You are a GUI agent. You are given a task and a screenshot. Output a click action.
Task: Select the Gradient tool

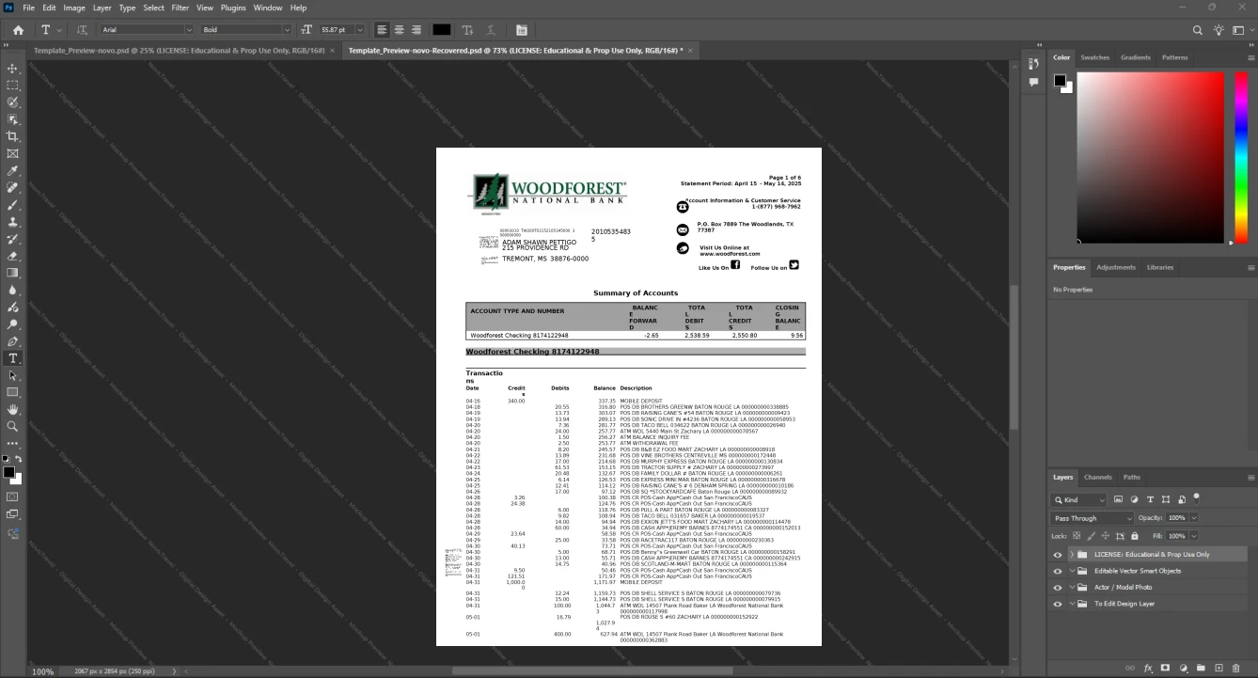click(13, 273)
